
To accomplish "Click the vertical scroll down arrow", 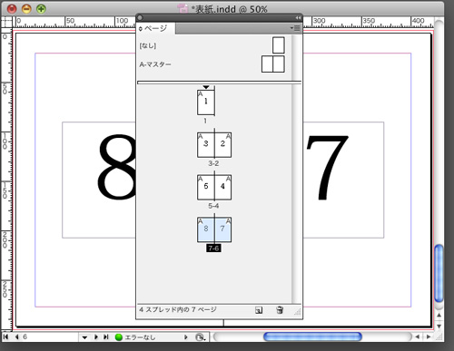I will pos(439,326).
